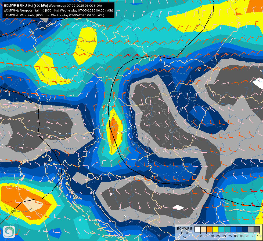Click the legend value 80

(x=236, y=236)
